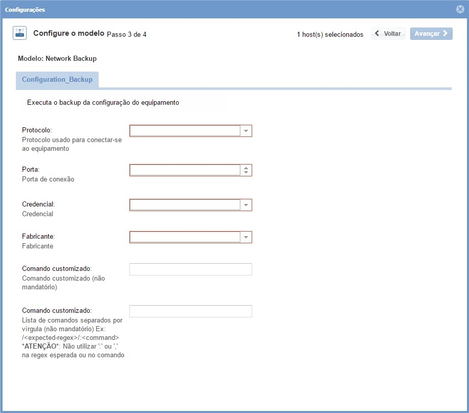
Task: Select the Configuration_Backup tab
Action: [x=57, y=80]
